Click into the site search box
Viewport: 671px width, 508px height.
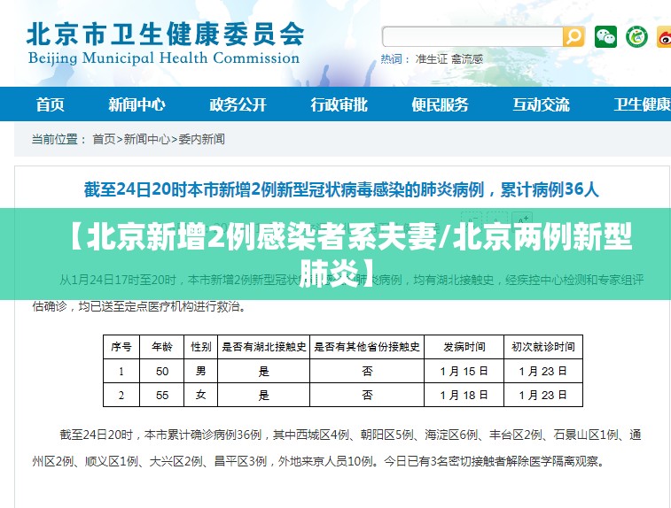(x=472, y=37)
